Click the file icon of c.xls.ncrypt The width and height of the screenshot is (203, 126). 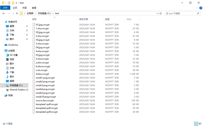pos(34,70)
